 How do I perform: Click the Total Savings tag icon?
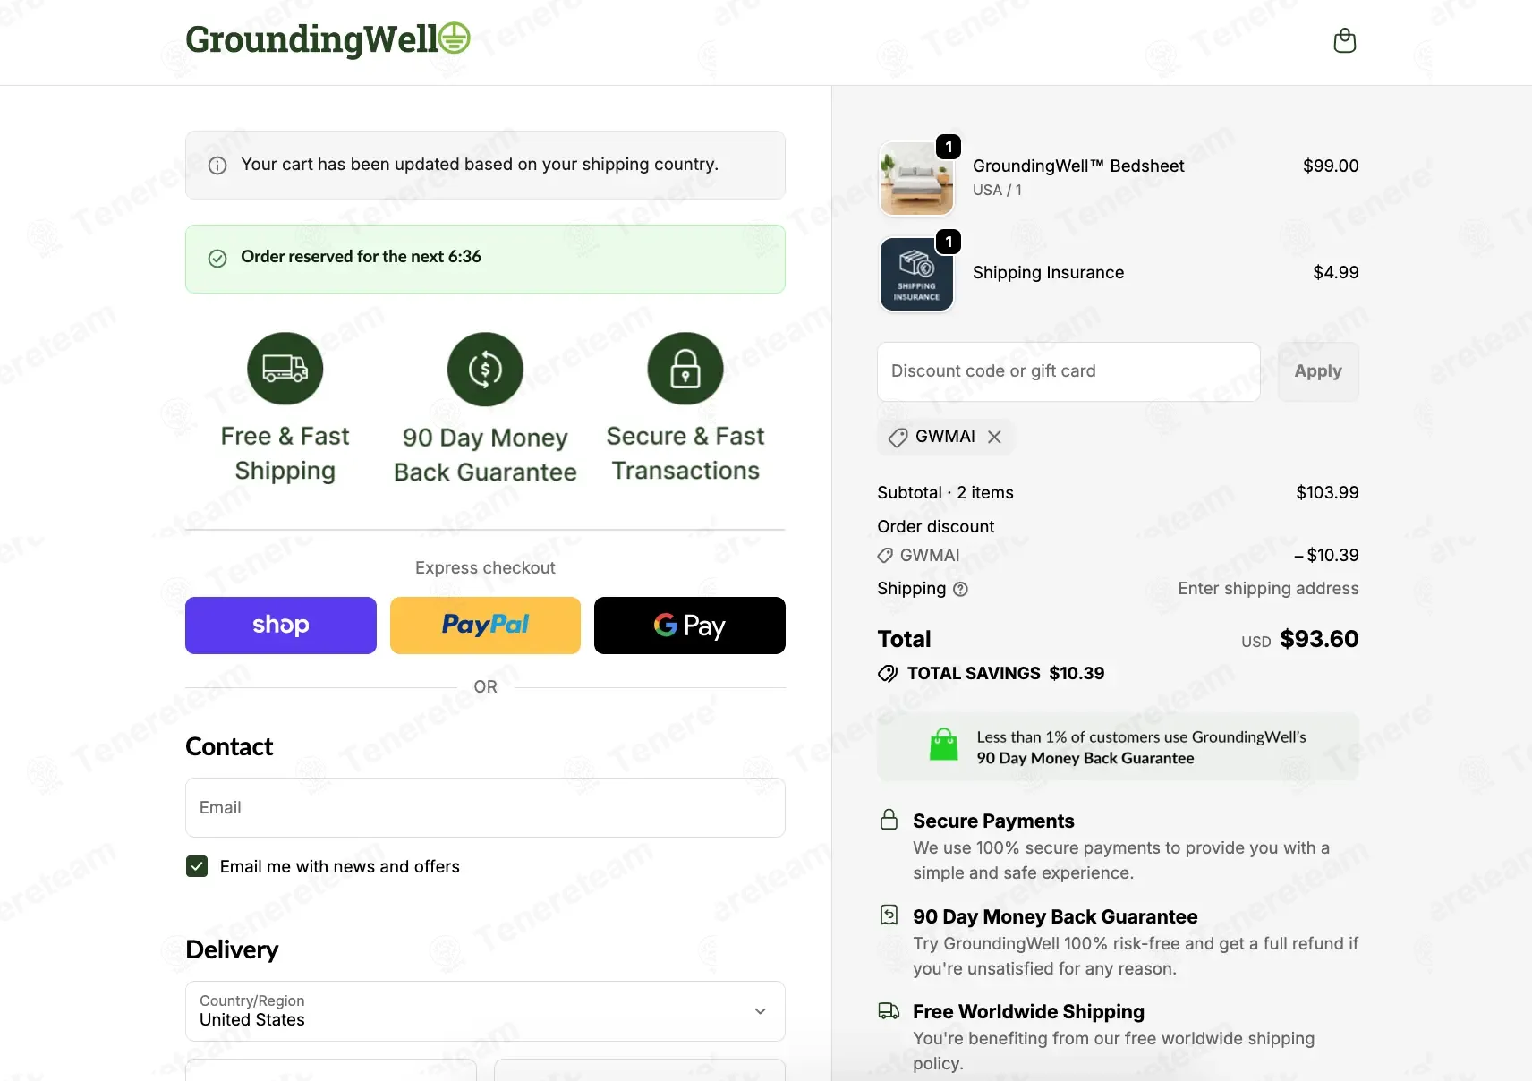[888, 674]
